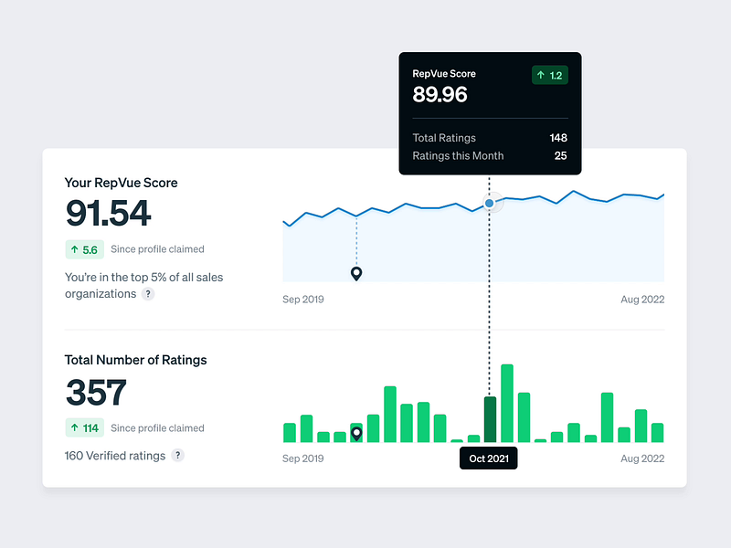Click the help icon next to "160 Verified ratings"
Viewport: 731px width, 548px height.
178,455
